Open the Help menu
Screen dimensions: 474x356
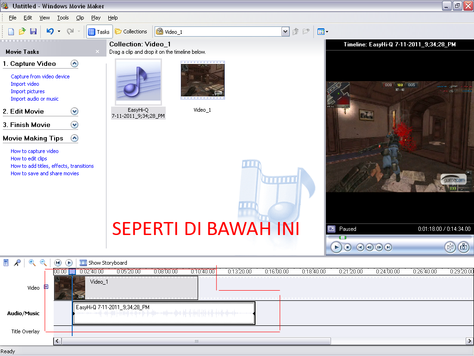[113, 18]
